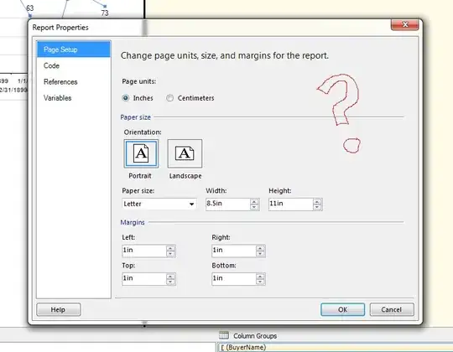
Task: Decrease Bottom margin with down arrow
Action: click(260, 282)
